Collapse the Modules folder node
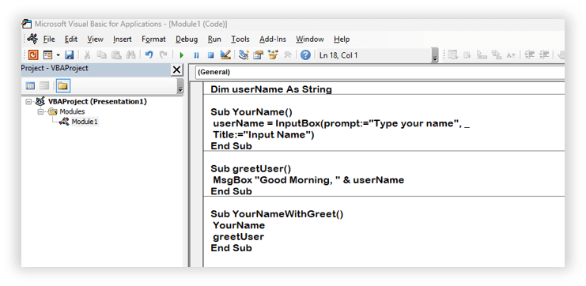 pyautogui.click(x=40, y=111)
